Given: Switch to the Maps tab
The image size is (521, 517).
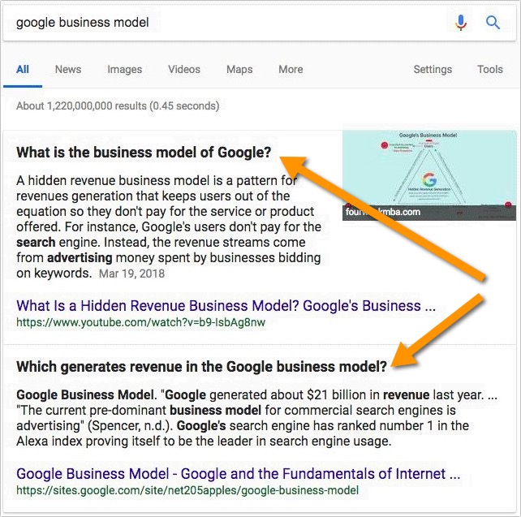Looking at the screenshot, I should click(x=239, y=69).
